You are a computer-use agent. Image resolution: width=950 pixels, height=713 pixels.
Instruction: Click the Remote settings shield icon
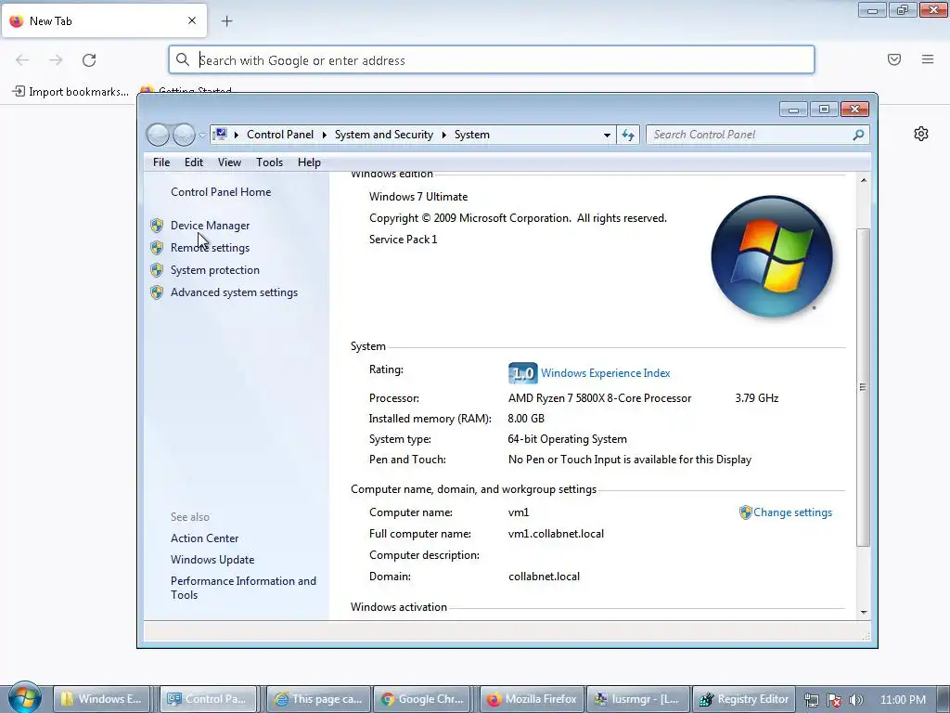pos(157,247)
